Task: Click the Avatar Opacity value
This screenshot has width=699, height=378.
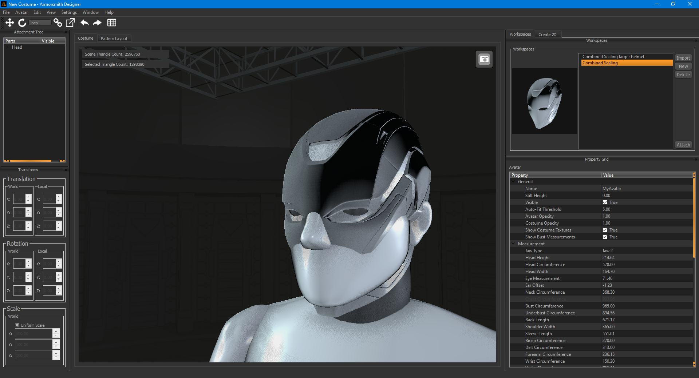Action: (x=647, y=216)
